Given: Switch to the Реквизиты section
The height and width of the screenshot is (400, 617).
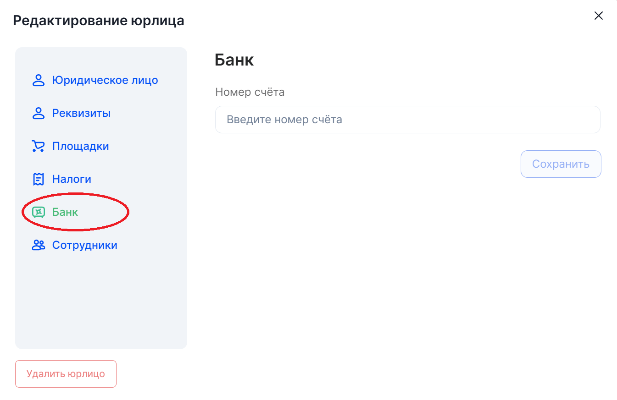Looking at the screenshot, I should (x=81, y=114).
